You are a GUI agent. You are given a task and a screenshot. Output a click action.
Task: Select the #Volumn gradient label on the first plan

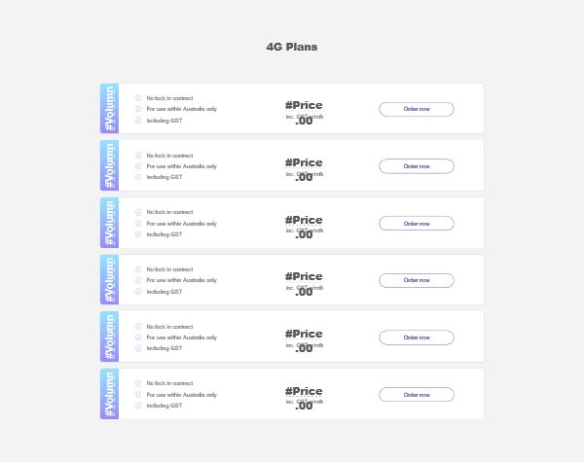[109, 108]
